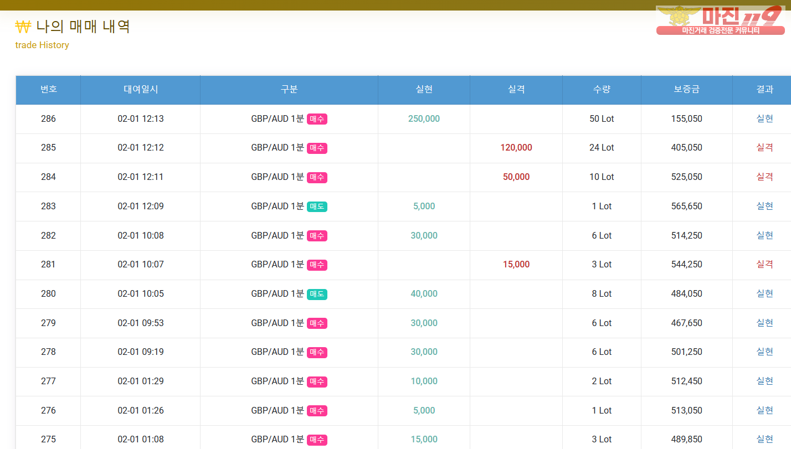Click the red 실격 result in row 285
The height and width of the screenshot is (449, 791).
coord(764,148)
